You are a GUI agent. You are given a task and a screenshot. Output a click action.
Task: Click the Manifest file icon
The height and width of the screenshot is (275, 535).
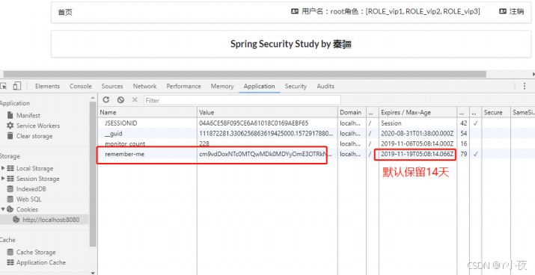[x=10, y=115]
